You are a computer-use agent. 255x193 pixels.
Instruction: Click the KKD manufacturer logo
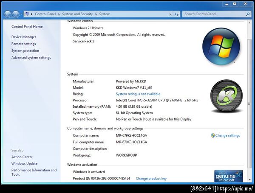[227, 96]
